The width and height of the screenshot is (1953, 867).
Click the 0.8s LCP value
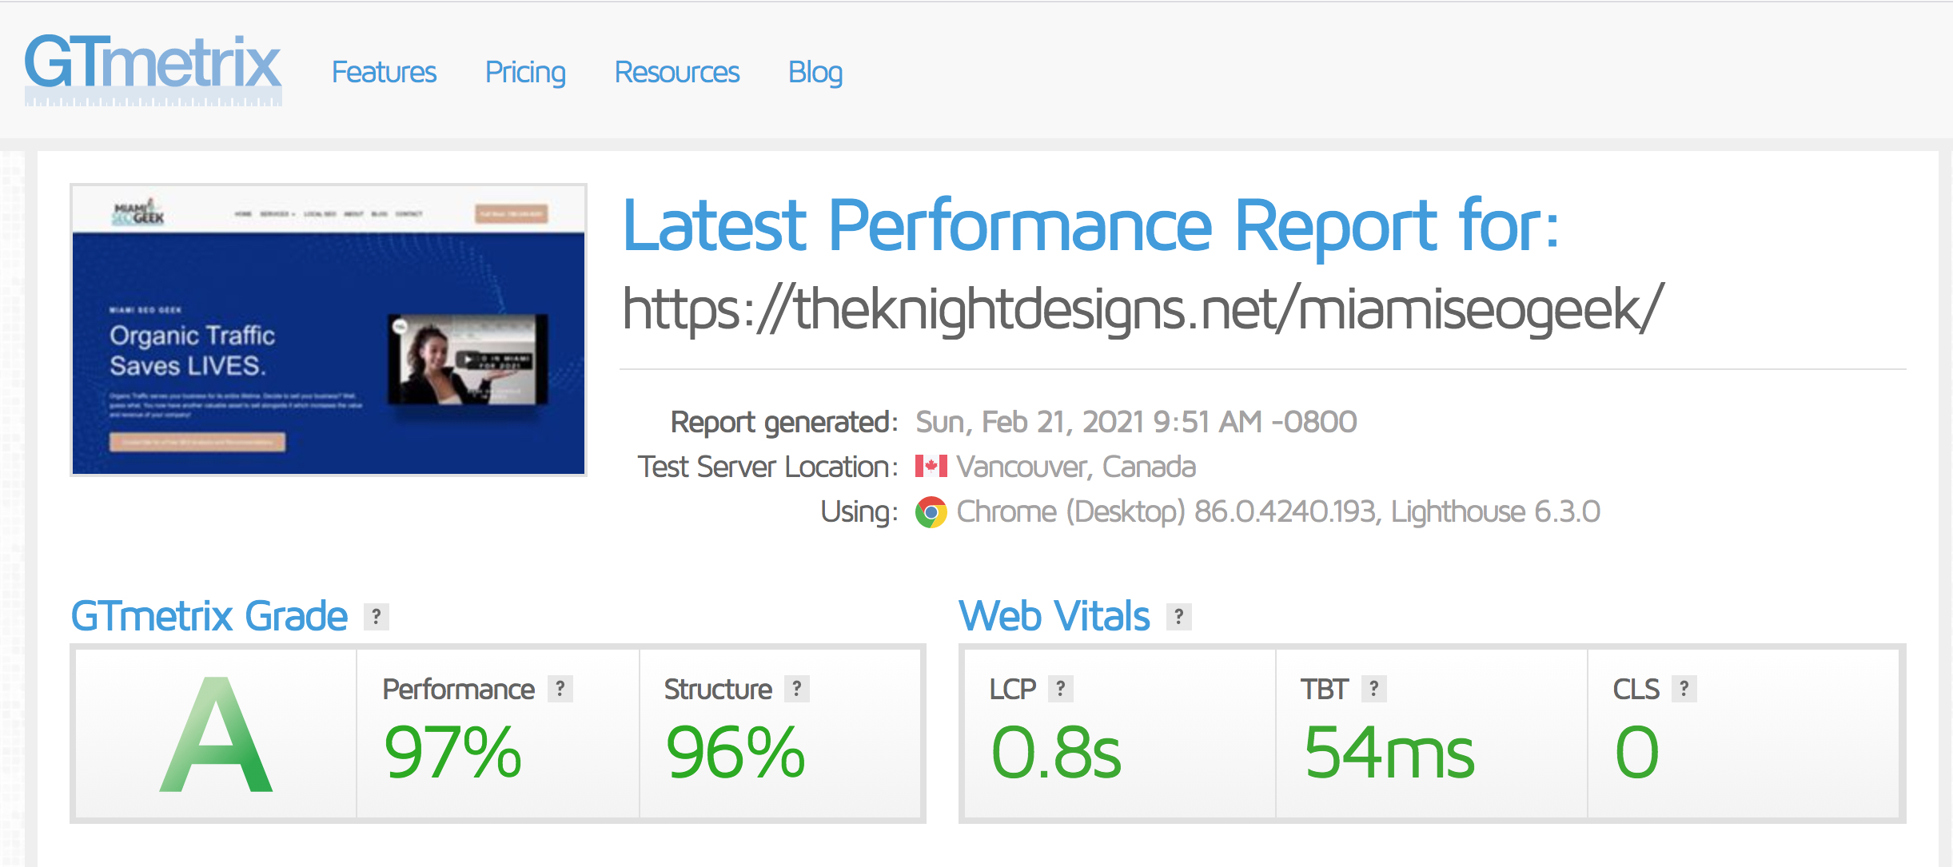(1056, 752)
